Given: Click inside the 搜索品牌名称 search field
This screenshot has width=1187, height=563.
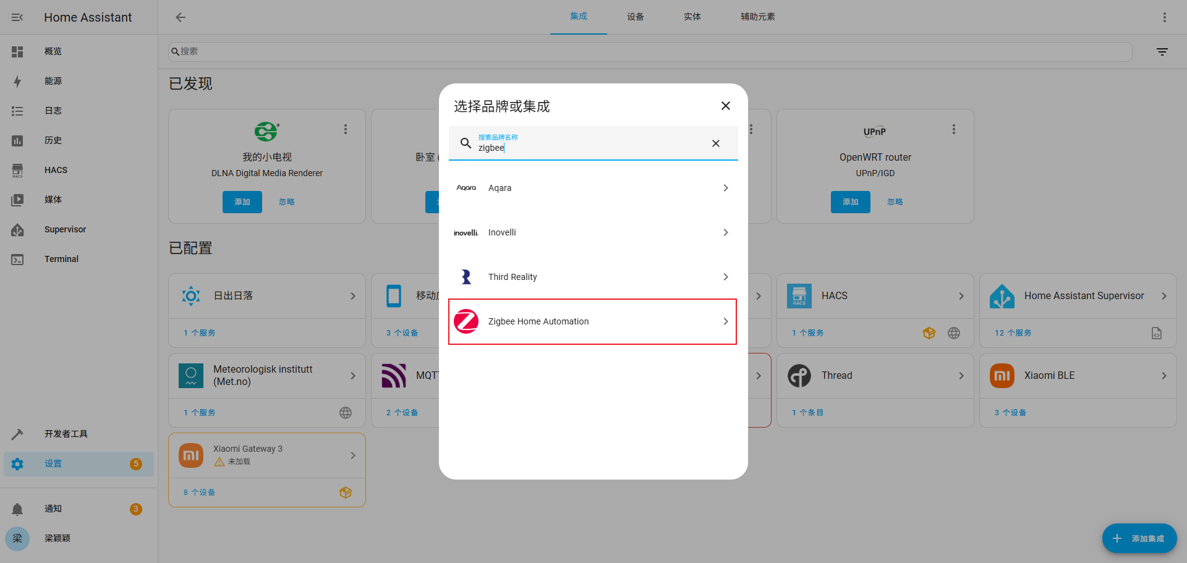Looking at the screenshot, I should pos(587,148).
